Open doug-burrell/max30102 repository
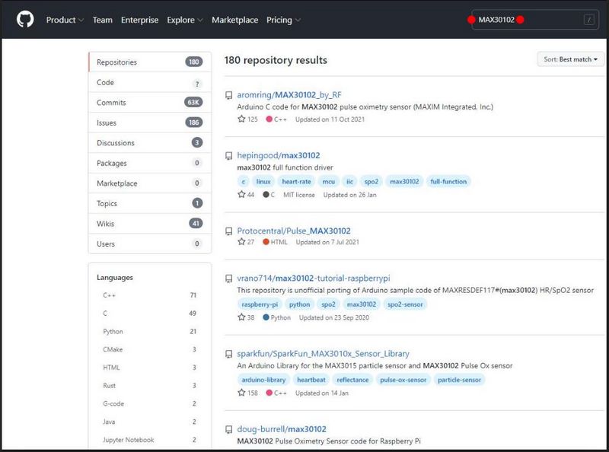609x452 pixels. pos(282,429)
